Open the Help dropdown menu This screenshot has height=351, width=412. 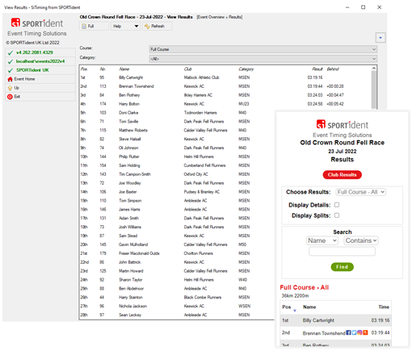125,26
